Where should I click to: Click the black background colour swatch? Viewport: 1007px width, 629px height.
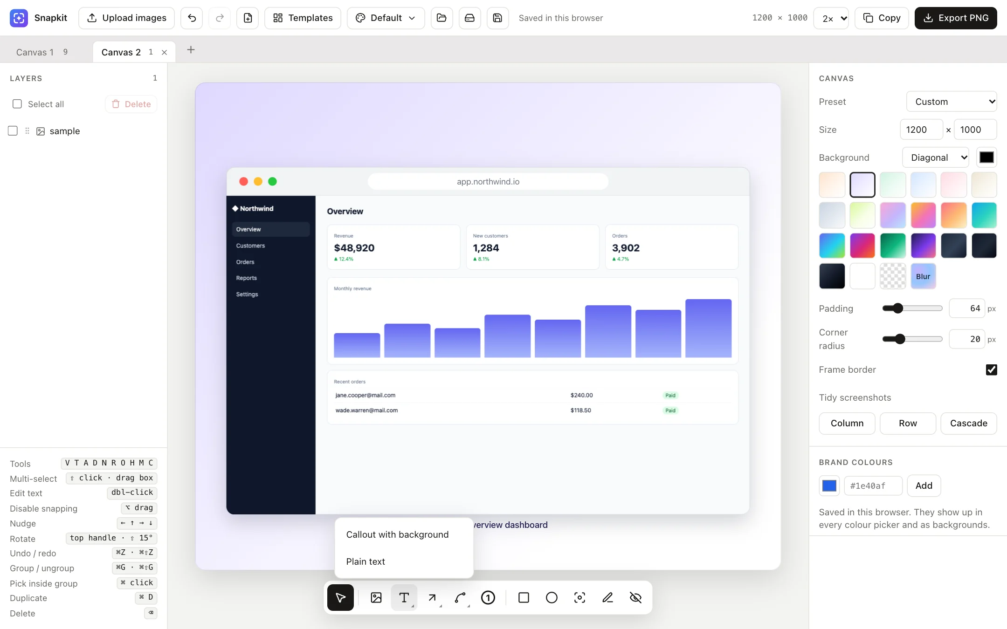(x=986, y=157)
